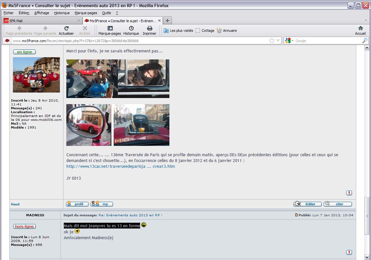Click the post icon beside Publié

[x=296, y=215]
